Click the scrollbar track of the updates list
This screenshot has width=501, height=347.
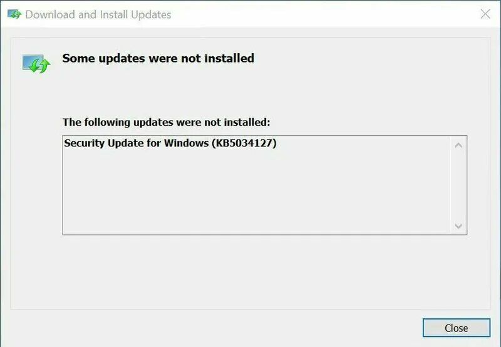(x=458, y=186)
